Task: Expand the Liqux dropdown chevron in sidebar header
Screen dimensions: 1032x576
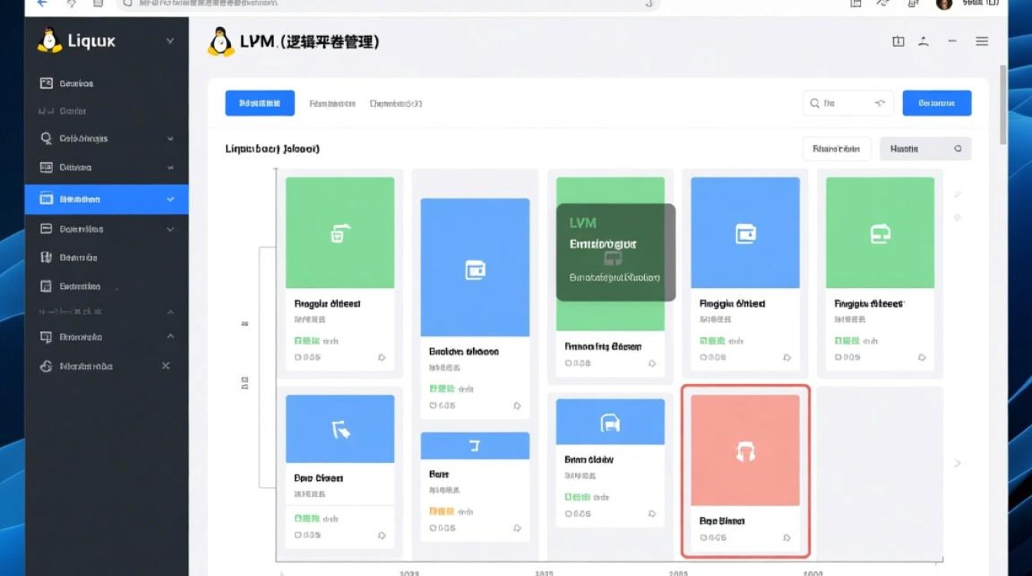Action: click(170, 41)
